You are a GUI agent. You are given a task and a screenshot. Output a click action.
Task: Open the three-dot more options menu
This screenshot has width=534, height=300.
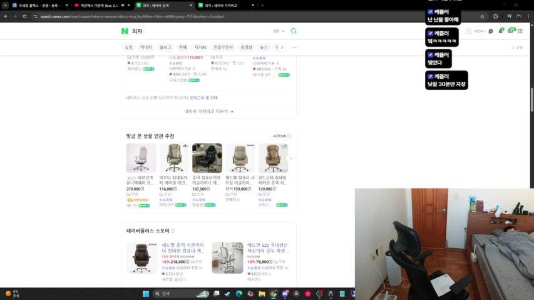tap(295, 47)
